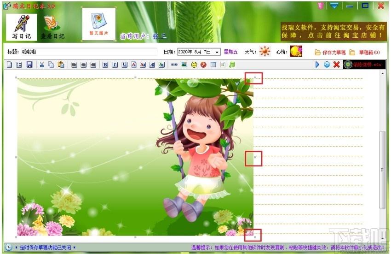Image resolution: width=391 pixels, height=254 pixels.
Task: Open the font color tool
Action: coord(134,65)
